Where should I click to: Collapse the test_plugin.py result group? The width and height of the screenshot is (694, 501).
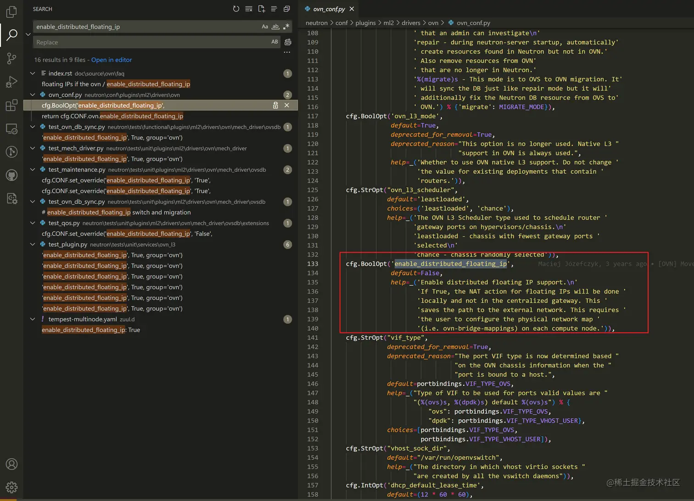[x=33, y=245]
